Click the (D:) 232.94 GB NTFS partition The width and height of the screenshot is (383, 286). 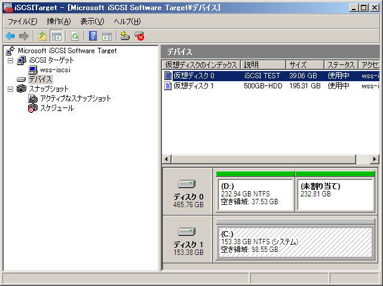coord(255,194)
